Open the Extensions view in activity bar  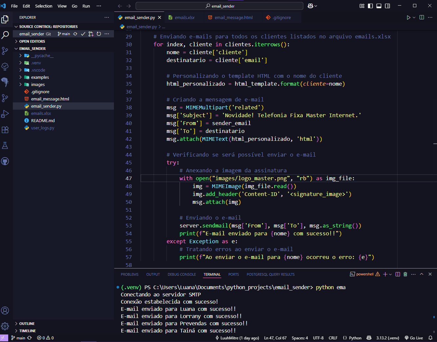(5, 130)
